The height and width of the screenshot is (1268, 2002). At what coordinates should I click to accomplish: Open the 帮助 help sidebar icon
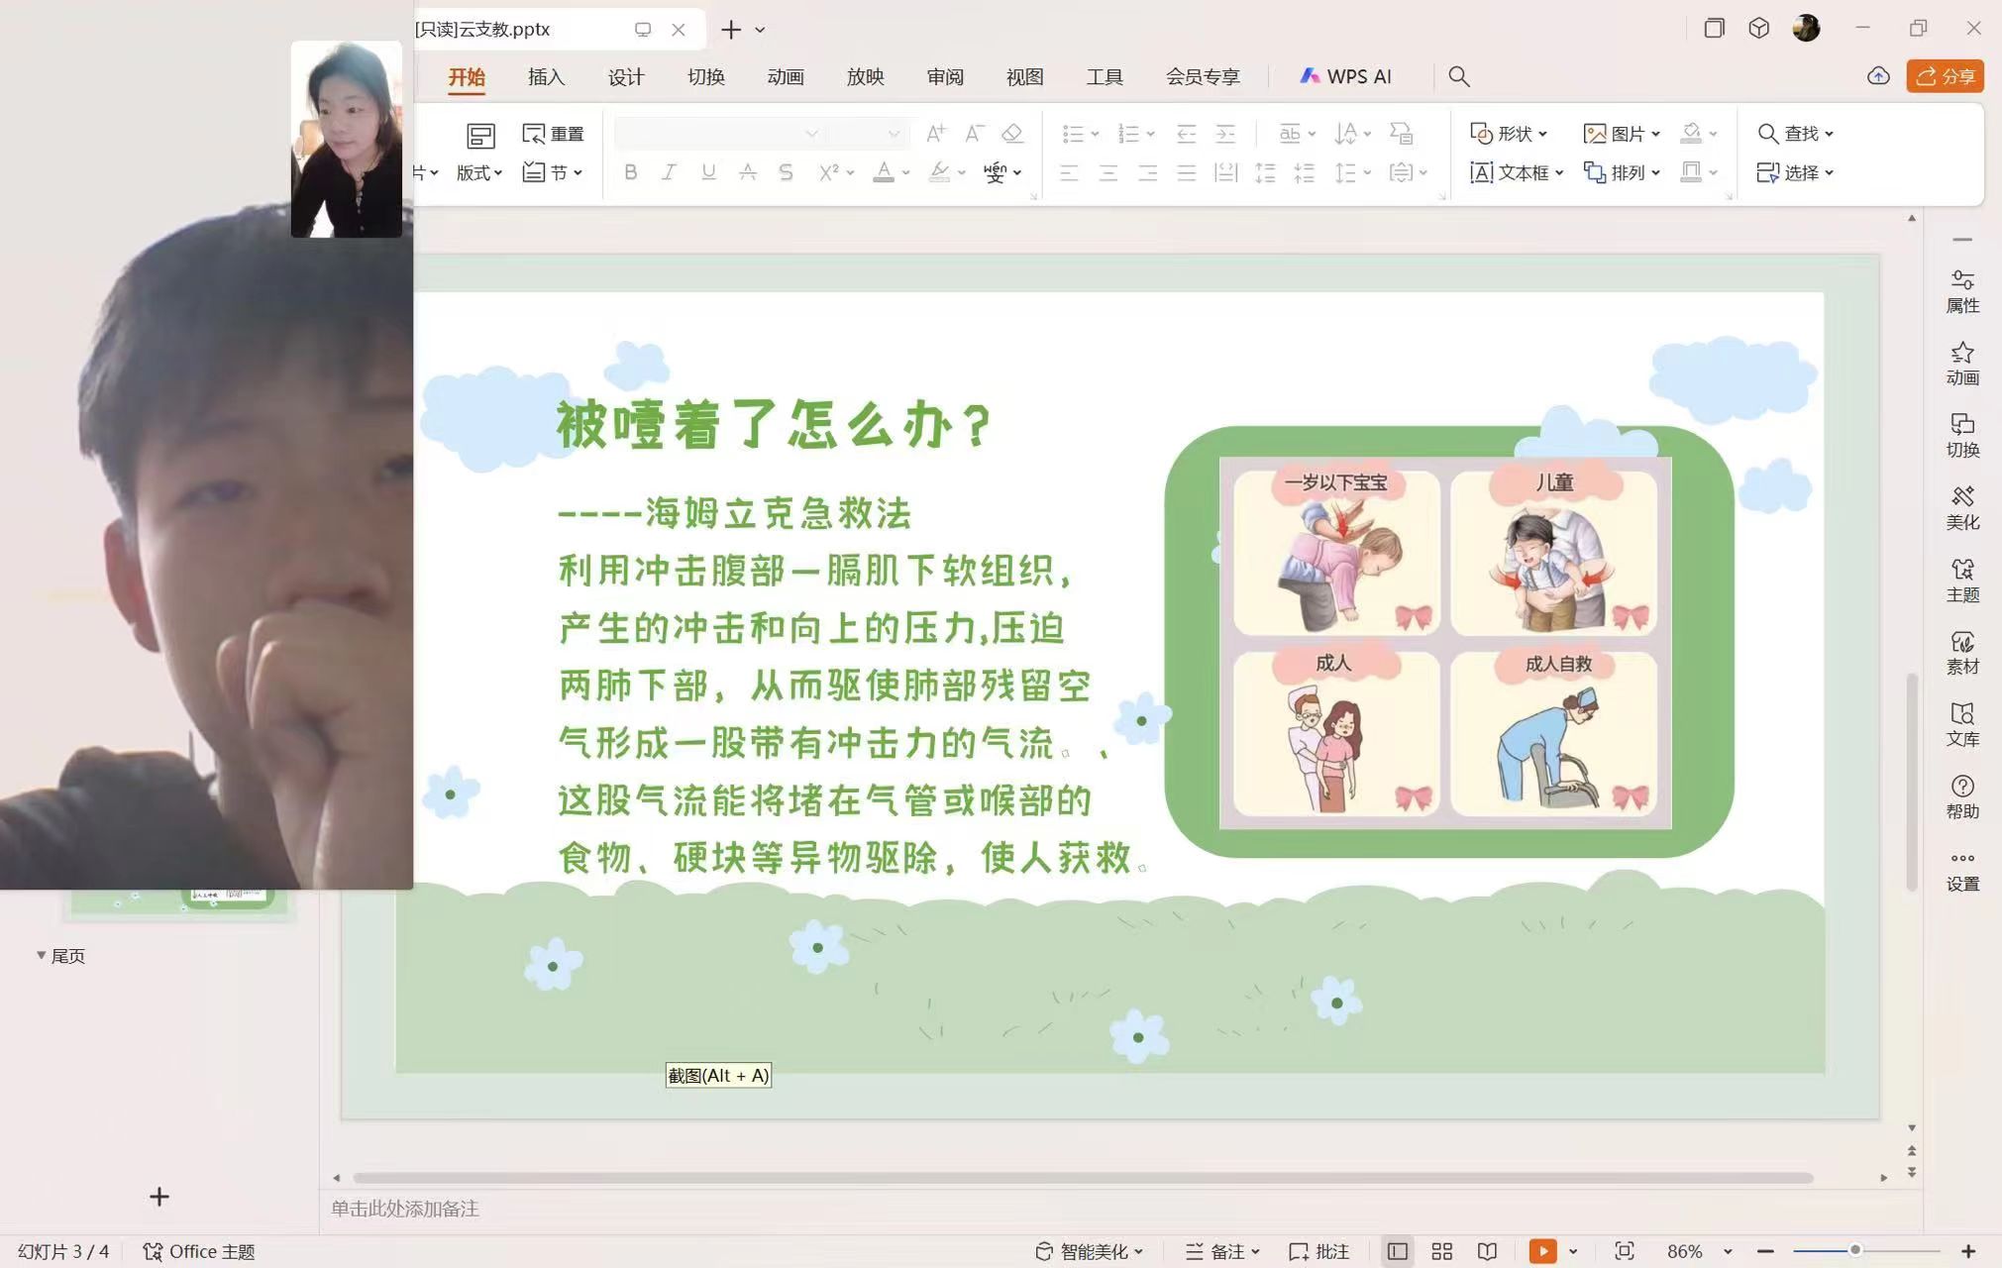[x=1962, y=796]
